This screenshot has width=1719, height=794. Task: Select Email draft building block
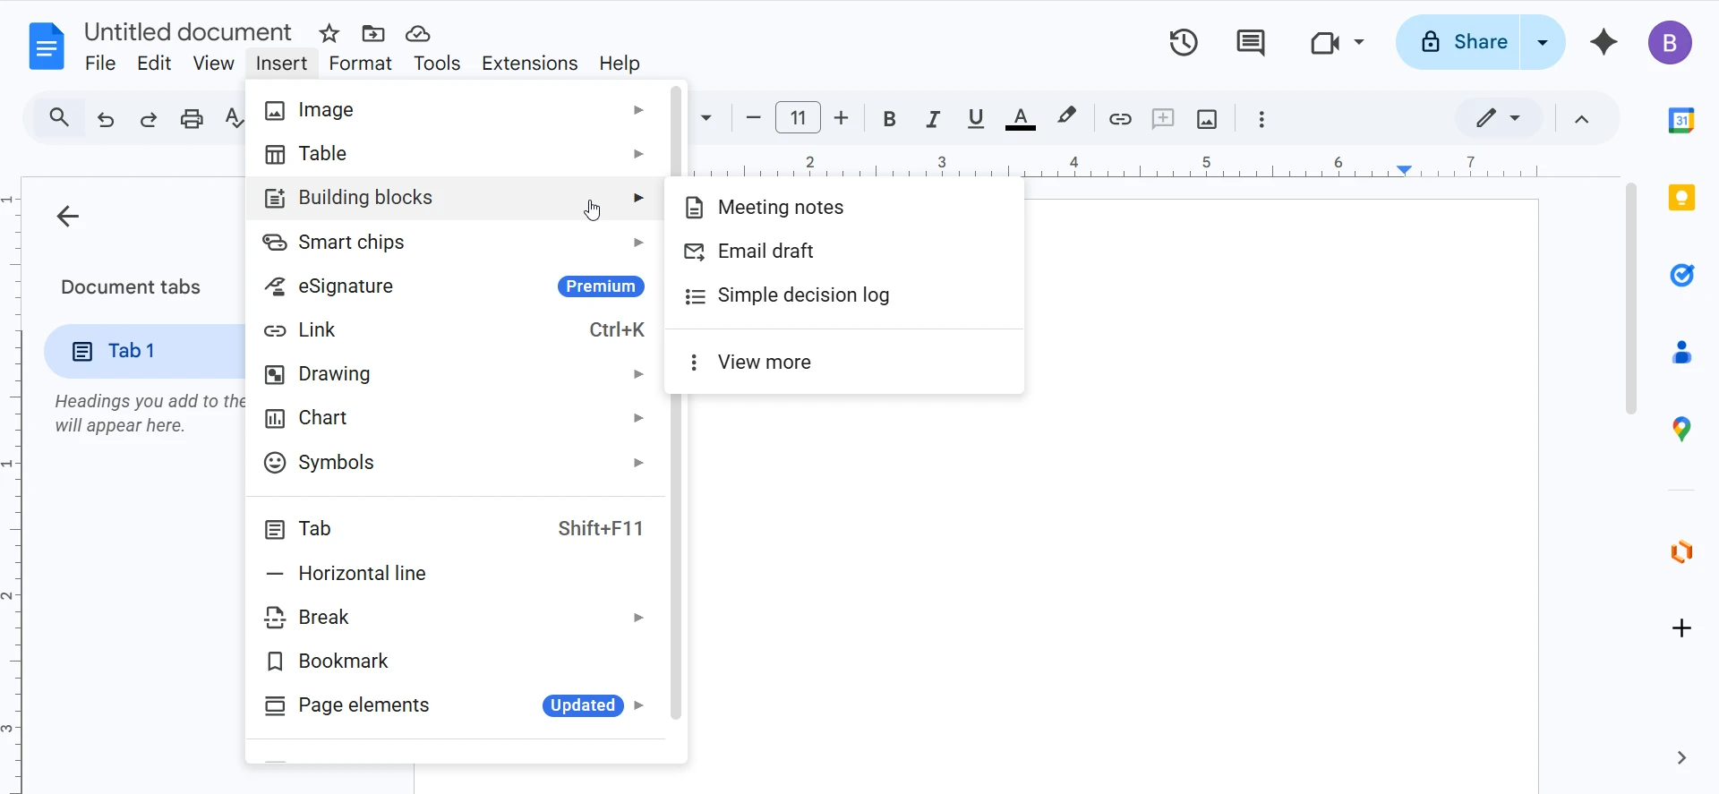pos(844,252)
